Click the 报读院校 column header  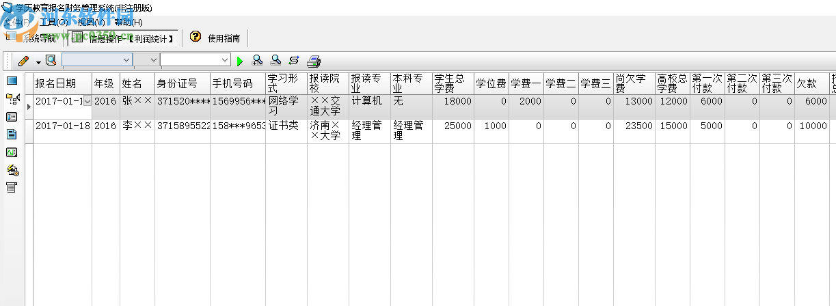[x=327, y=83]
